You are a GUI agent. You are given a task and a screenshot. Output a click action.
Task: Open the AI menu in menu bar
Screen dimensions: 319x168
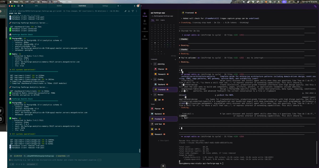click(49, 2)
